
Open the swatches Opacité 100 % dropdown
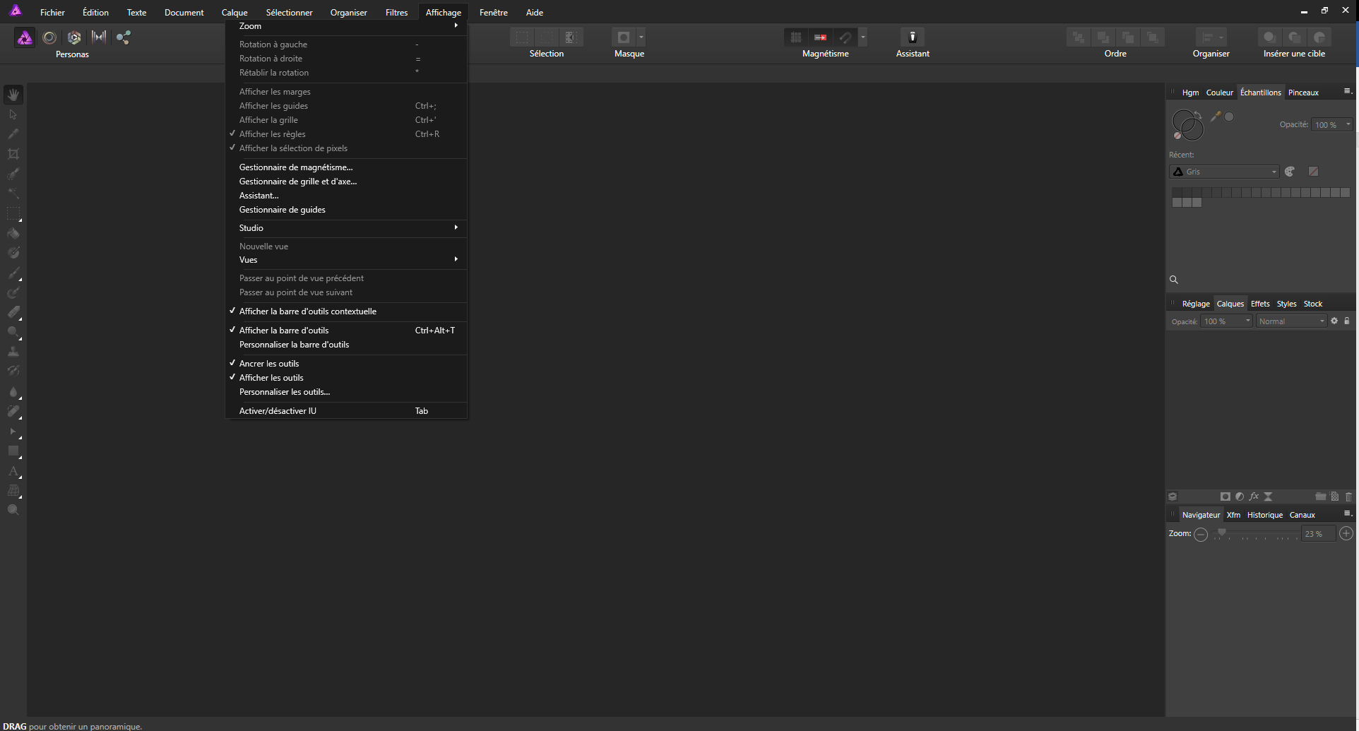(x=1332, y=124)
